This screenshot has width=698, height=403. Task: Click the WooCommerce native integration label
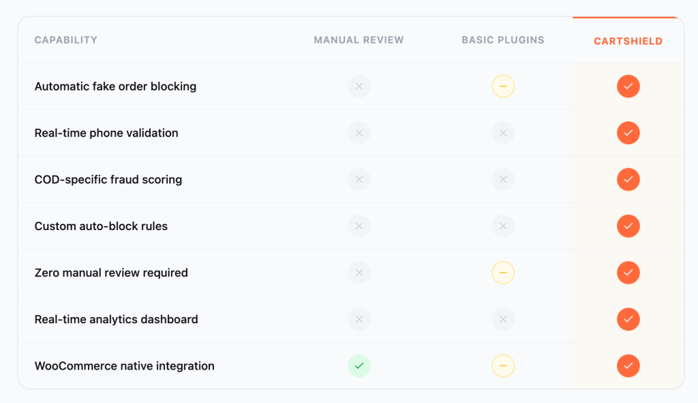[x=124, y=366]
